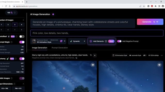Viewport: 165px width, 92px height.
Task: Select 3 as number of images
Action: coord(15,25)
